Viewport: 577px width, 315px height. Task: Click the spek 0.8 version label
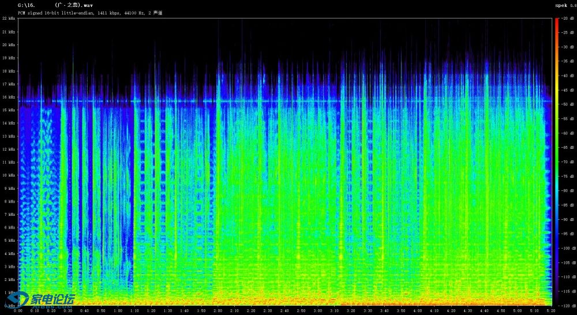(x=565, y=6)
